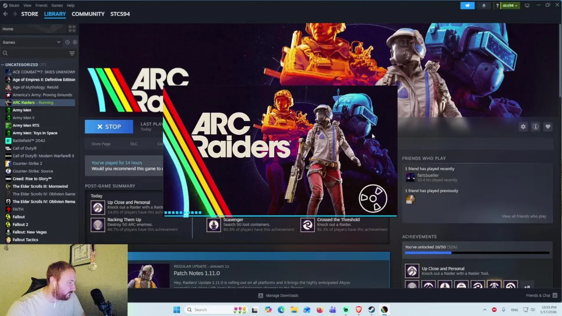Open the Friends menu

(x=41, y=5)
